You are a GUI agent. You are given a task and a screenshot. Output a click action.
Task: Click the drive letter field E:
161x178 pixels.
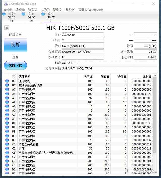[x=83, y=57]
